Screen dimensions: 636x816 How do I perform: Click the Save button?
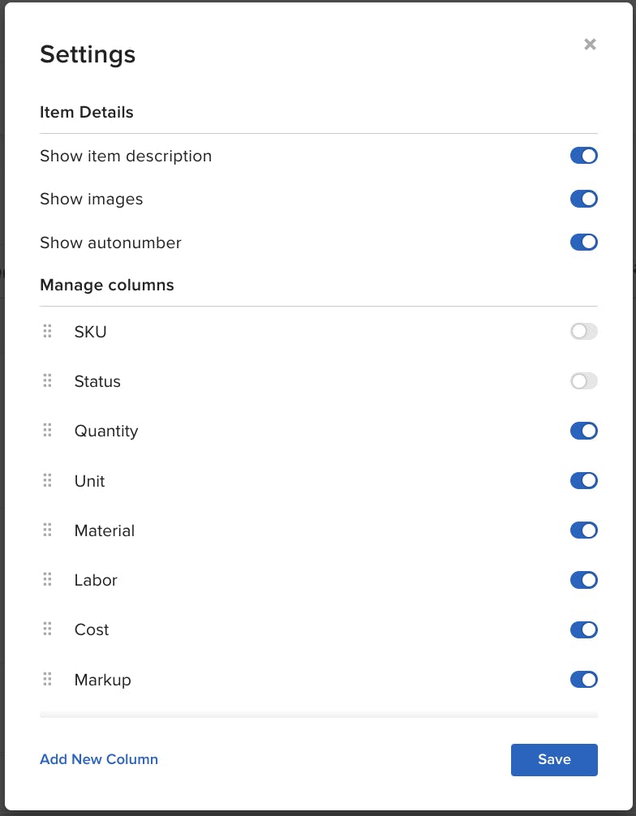pos(554,760)
